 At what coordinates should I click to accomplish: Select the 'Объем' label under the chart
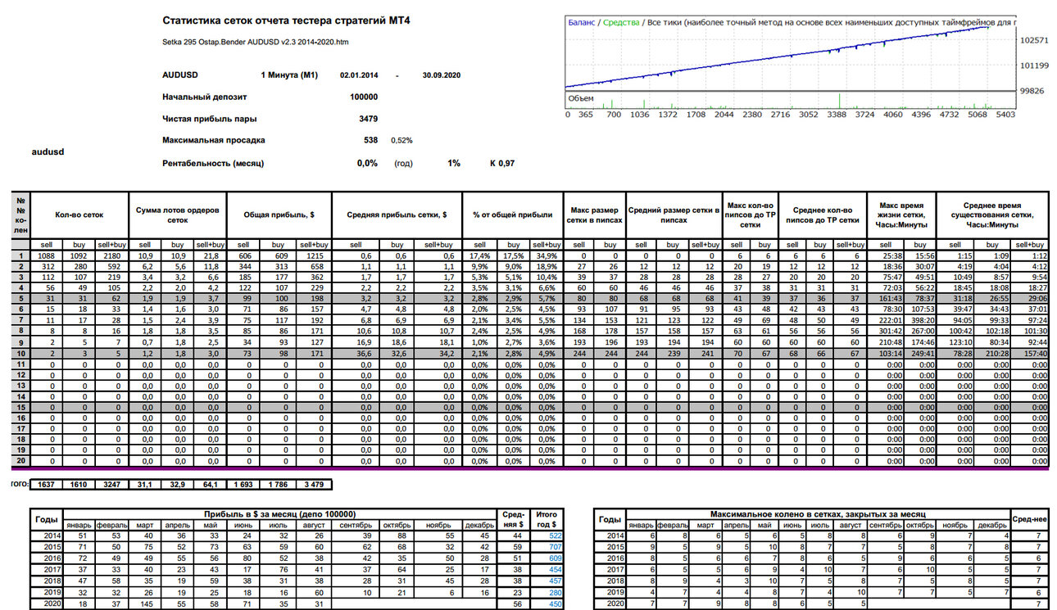pos(581,99)
